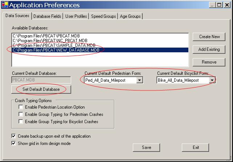
Task: Go to the Speed Groups tab
Action: point(103,16)
